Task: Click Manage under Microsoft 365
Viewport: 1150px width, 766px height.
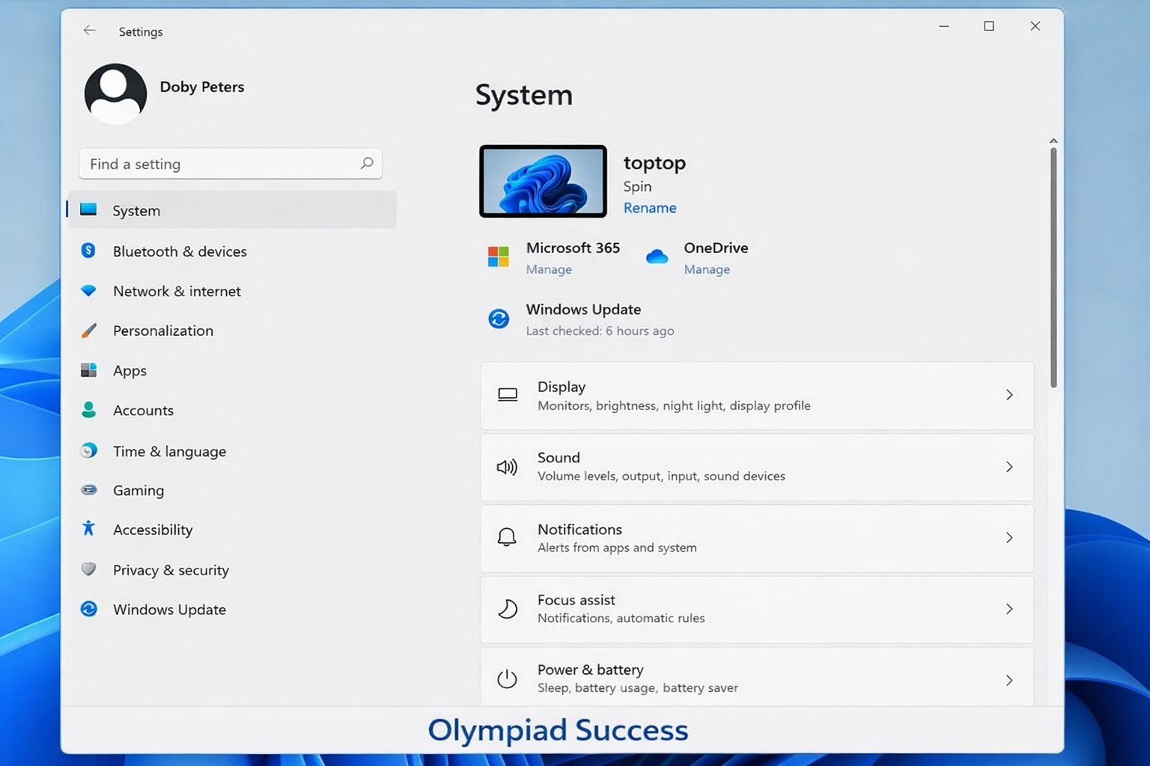Action: coord(549,269)
